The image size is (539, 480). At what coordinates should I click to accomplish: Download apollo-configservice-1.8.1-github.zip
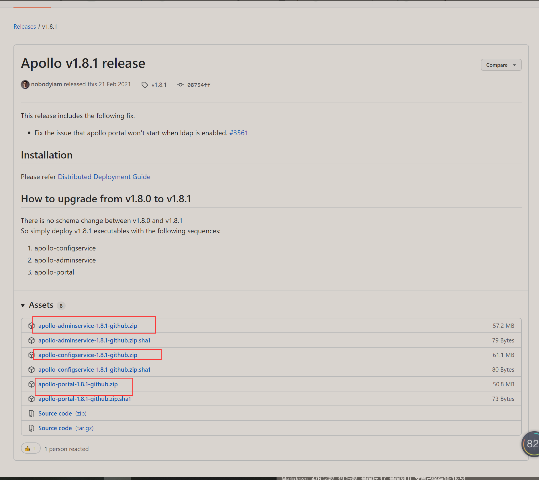click(88, 355)
